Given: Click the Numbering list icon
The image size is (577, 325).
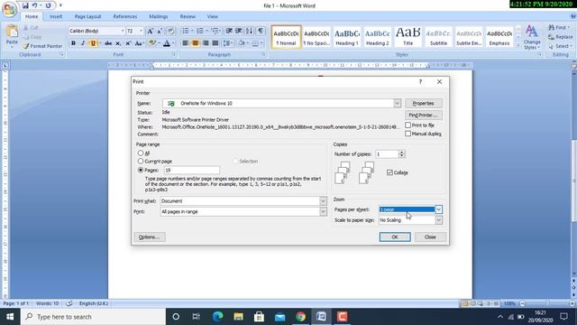Looking at the screenshot, I should [201, 31].
